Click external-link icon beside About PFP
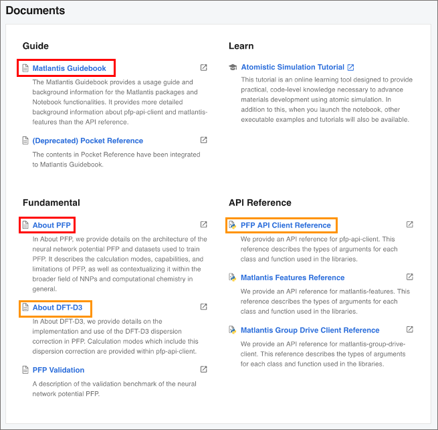438x430 pixels. tap(204, 225)
